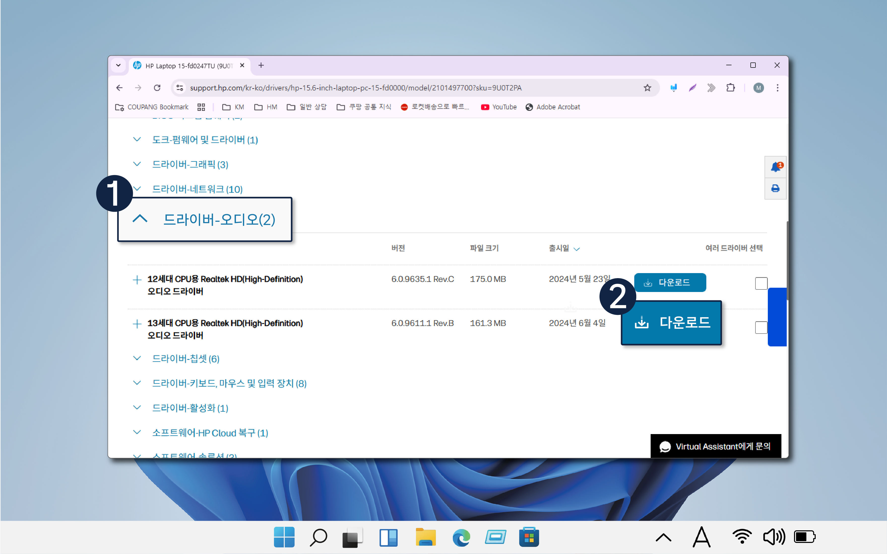Check the 13세대 CPU audio driver checkbox
Viewport: 887px width, 554px height.
pyautogui.click(x=761, y=327)
